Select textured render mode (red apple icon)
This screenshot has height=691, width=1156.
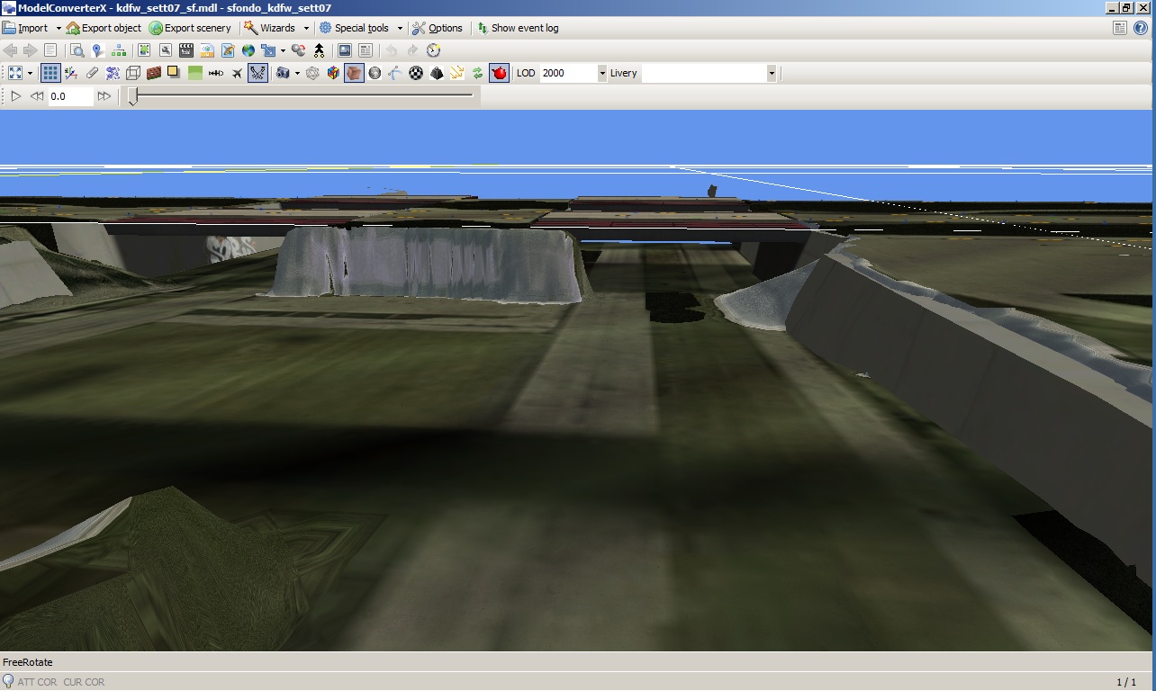click(498, 73)
